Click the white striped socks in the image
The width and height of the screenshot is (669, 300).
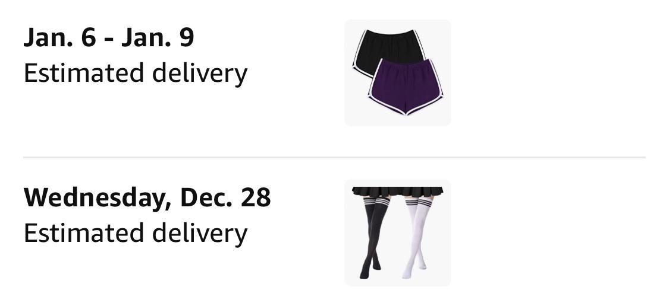pyautogui.click(x=416, y=237)
